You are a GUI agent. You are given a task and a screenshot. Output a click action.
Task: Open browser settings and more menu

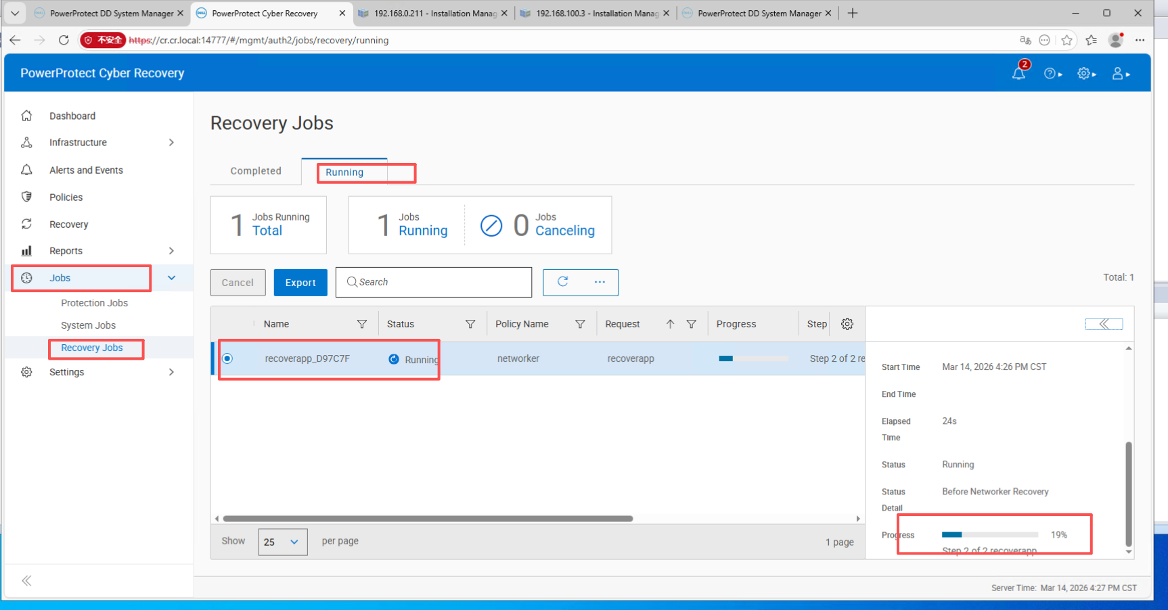coord(1140,40)
